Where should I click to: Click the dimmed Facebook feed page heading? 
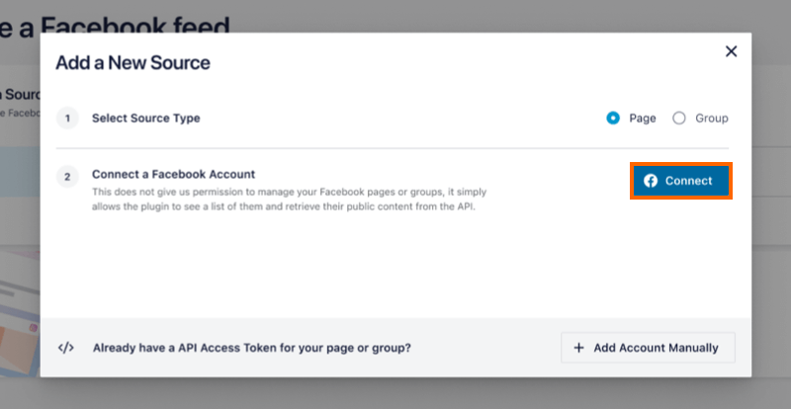click(x=129, y=20)
